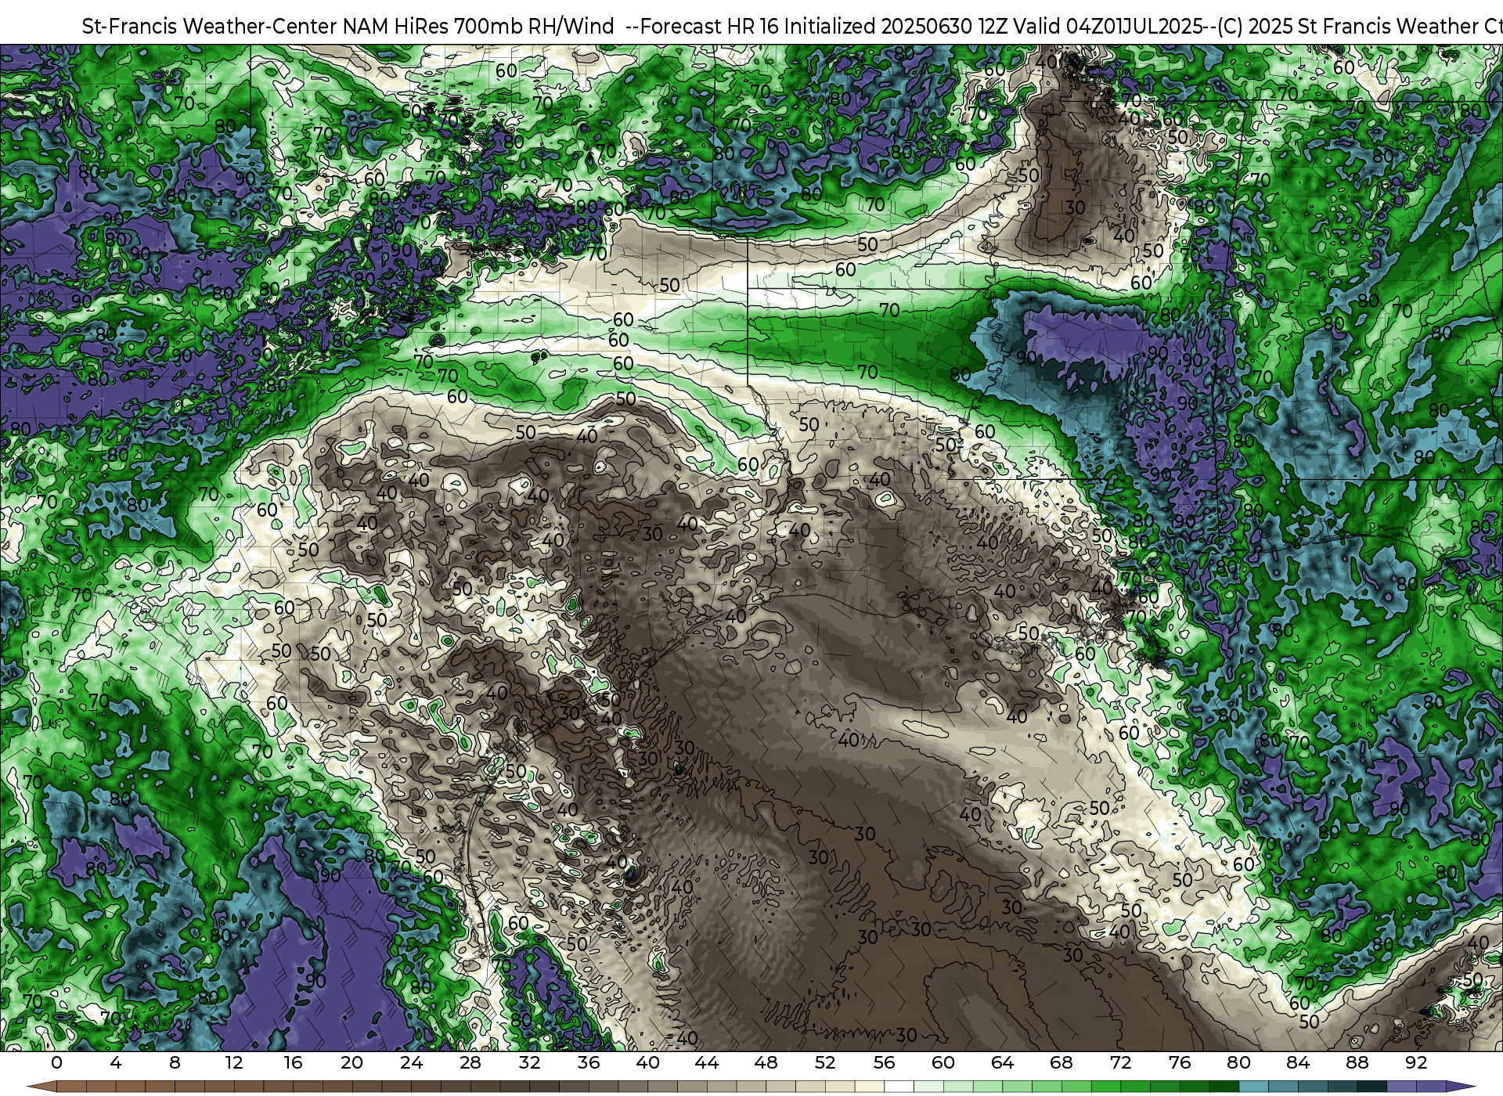Click the color bar tick label '64'
The height and width of the screenshot is (1096, 1503).
click(1002, 1063)
